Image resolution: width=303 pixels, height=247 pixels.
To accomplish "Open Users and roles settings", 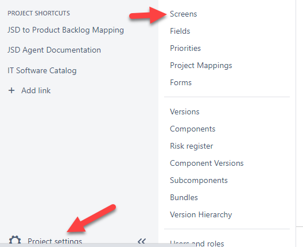I will click(x=197, y=244).
